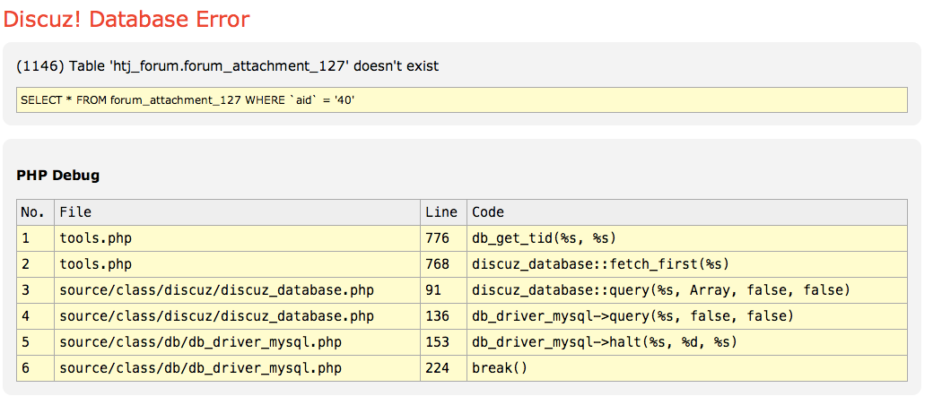Select line number 91

(x=433, y=290)
